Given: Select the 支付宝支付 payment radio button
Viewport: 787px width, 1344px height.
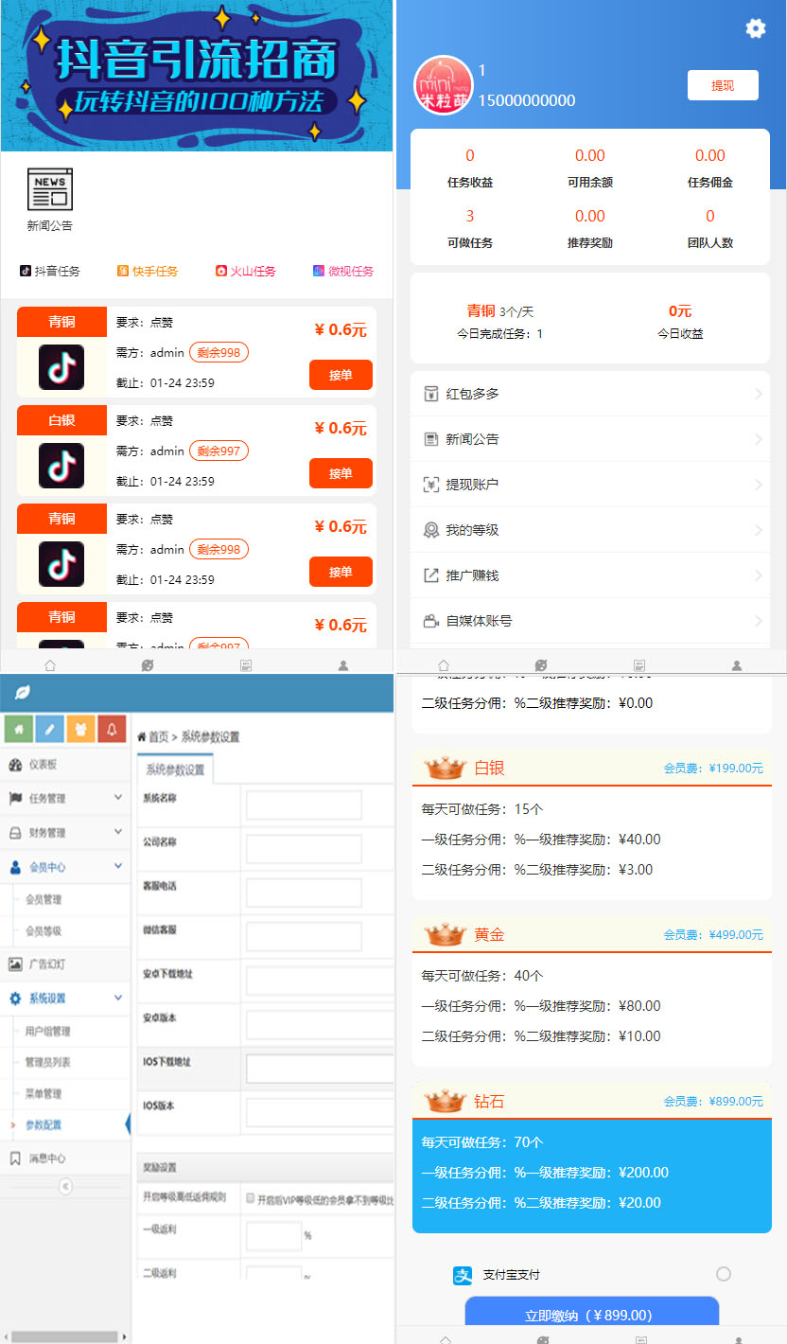Looking at the screenshot, I should pyautogui.click(x=723, y=1274).
